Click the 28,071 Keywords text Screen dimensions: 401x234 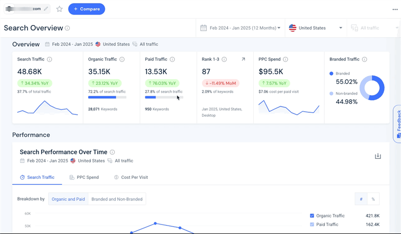tap(103, 109)
